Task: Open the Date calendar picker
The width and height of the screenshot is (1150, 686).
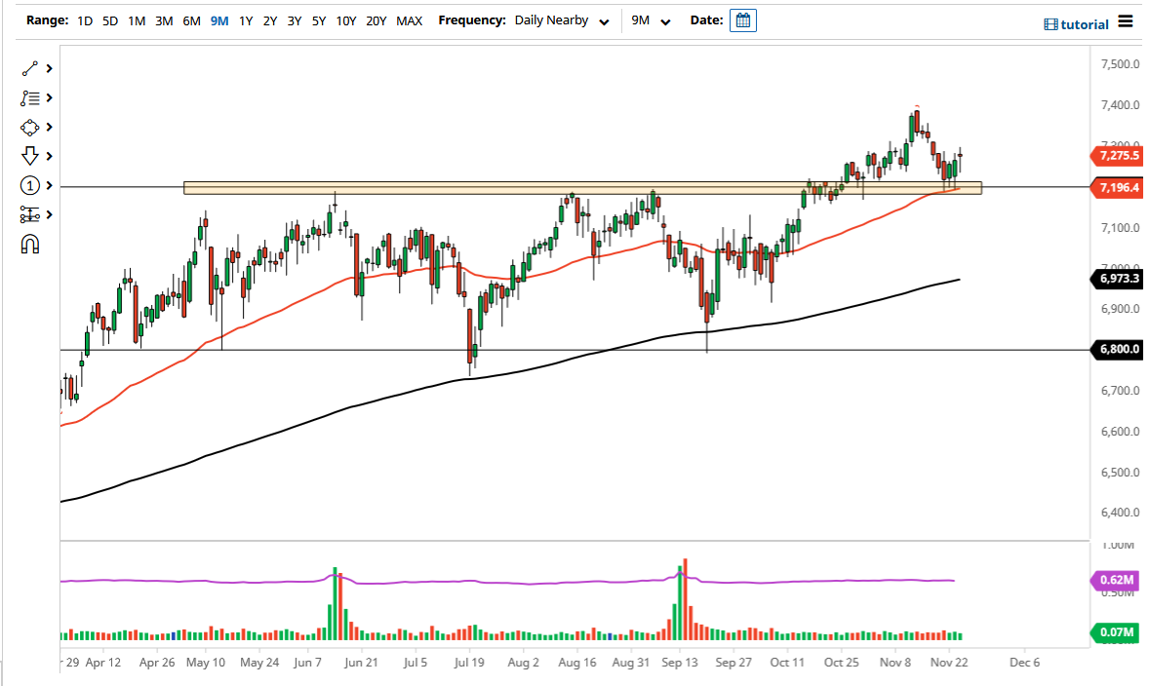Action: coord(742,19)
